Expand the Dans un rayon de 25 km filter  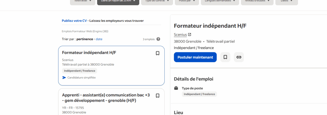(x=118, y=1)
